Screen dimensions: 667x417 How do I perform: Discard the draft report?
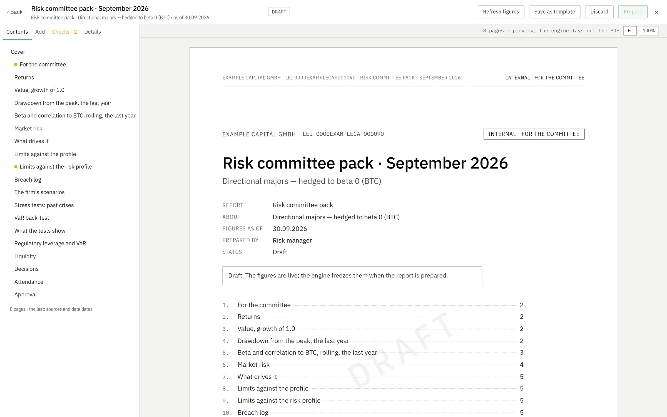tap(599, 12)
